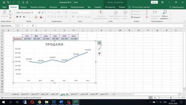Undo the last action
Viewport: 186px width, 105px height.
click(8, 2)
